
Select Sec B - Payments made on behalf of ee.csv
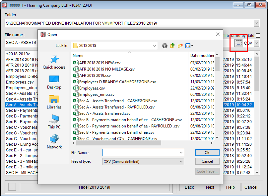tap(114, 132)
